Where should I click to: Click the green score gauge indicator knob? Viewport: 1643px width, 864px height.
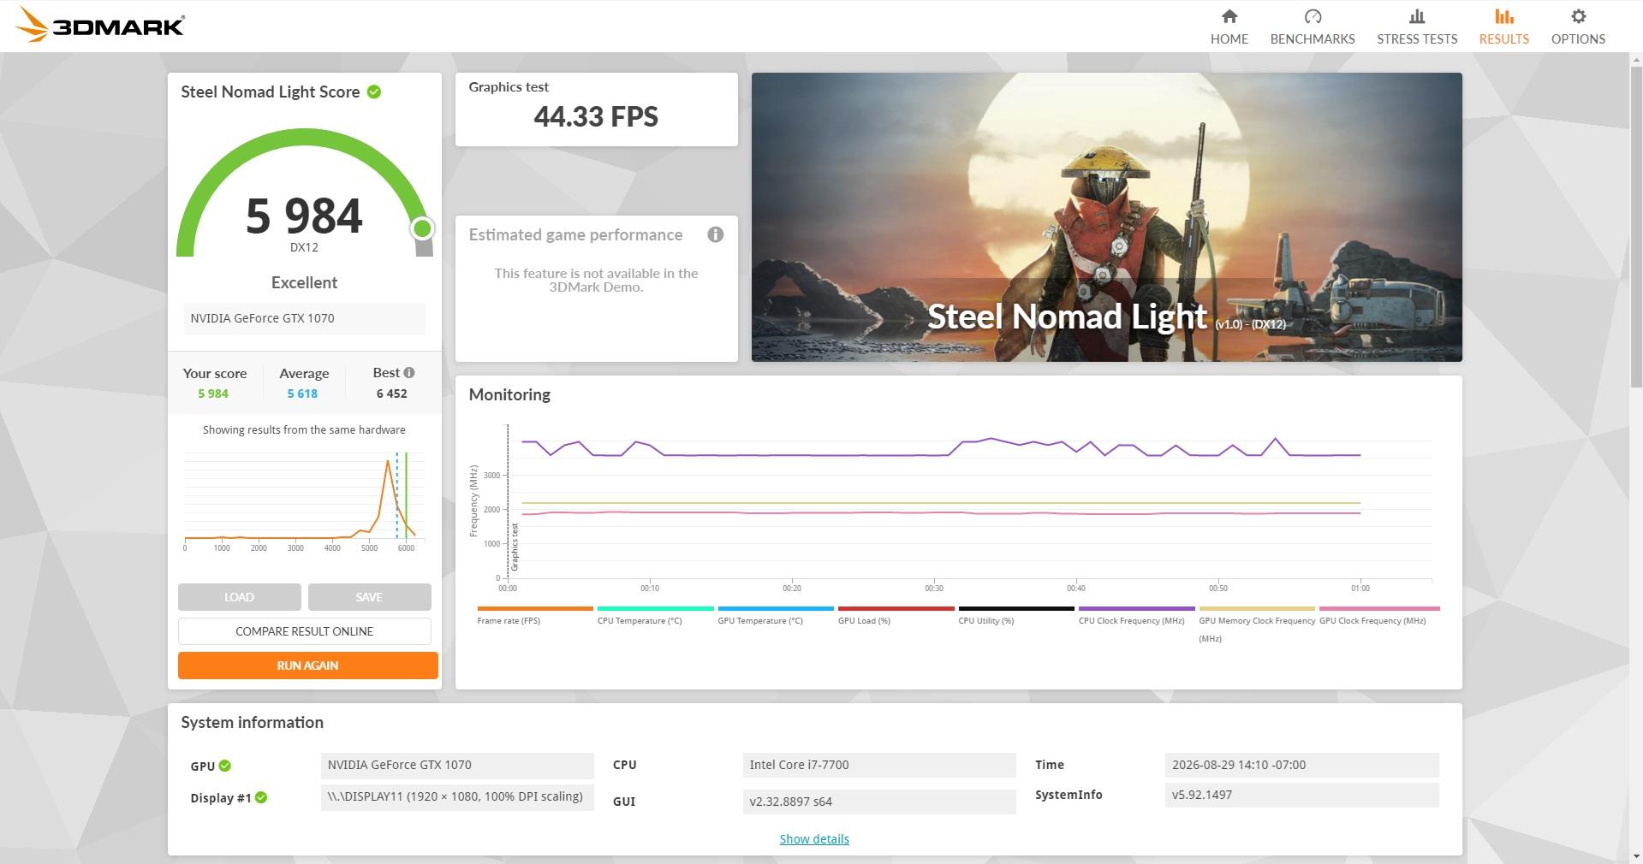click(x=422, y=228)
